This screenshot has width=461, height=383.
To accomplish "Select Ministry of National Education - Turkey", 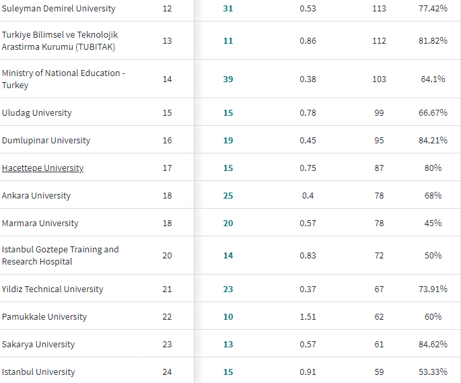I will 63,79.
